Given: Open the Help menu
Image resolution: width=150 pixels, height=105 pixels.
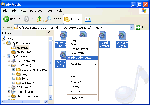Looking at the screenshot, I should 60,11.
